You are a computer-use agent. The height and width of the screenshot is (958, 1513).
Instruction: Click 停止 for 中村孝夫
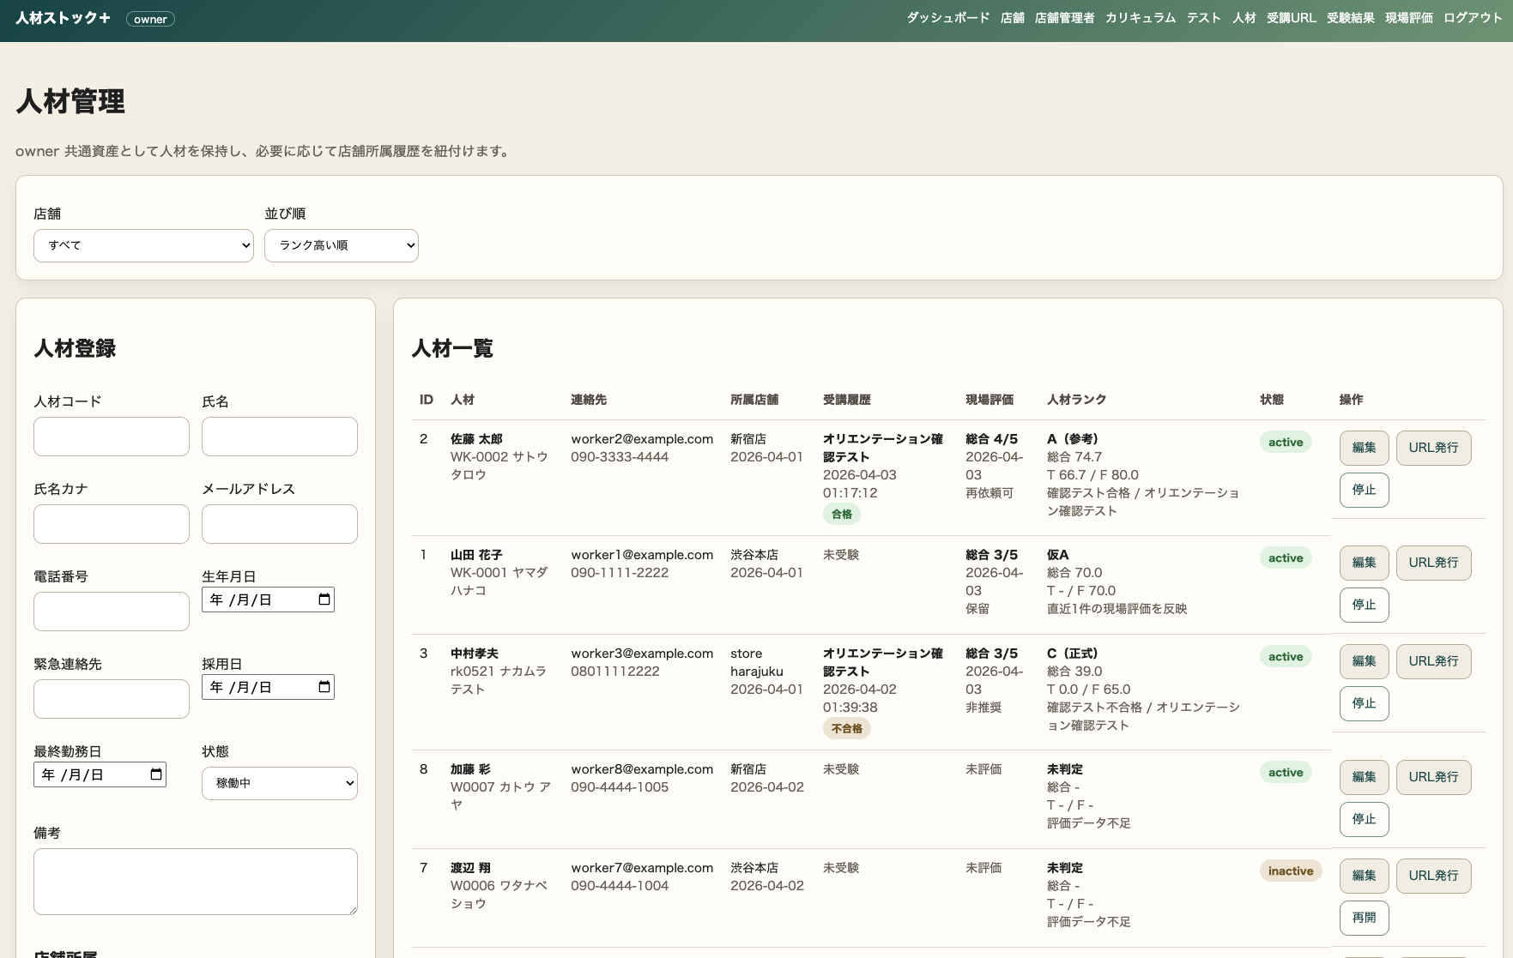coord(1364,703)
